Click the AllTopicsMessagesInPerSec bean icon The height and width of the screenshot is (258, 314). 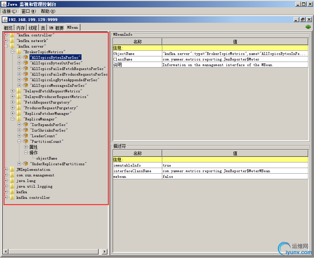tap(25, 85)
